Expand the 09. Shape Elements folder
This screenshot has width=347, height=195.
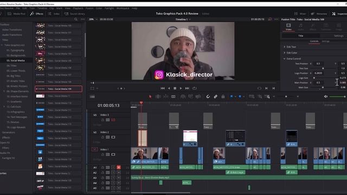(x=4, y=92)
